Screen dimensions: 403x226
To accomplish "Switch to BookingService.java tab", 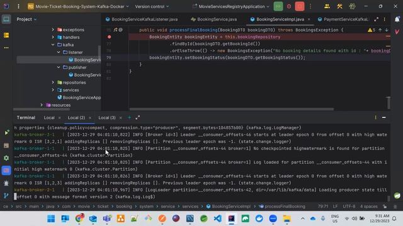I will [214, 19].
